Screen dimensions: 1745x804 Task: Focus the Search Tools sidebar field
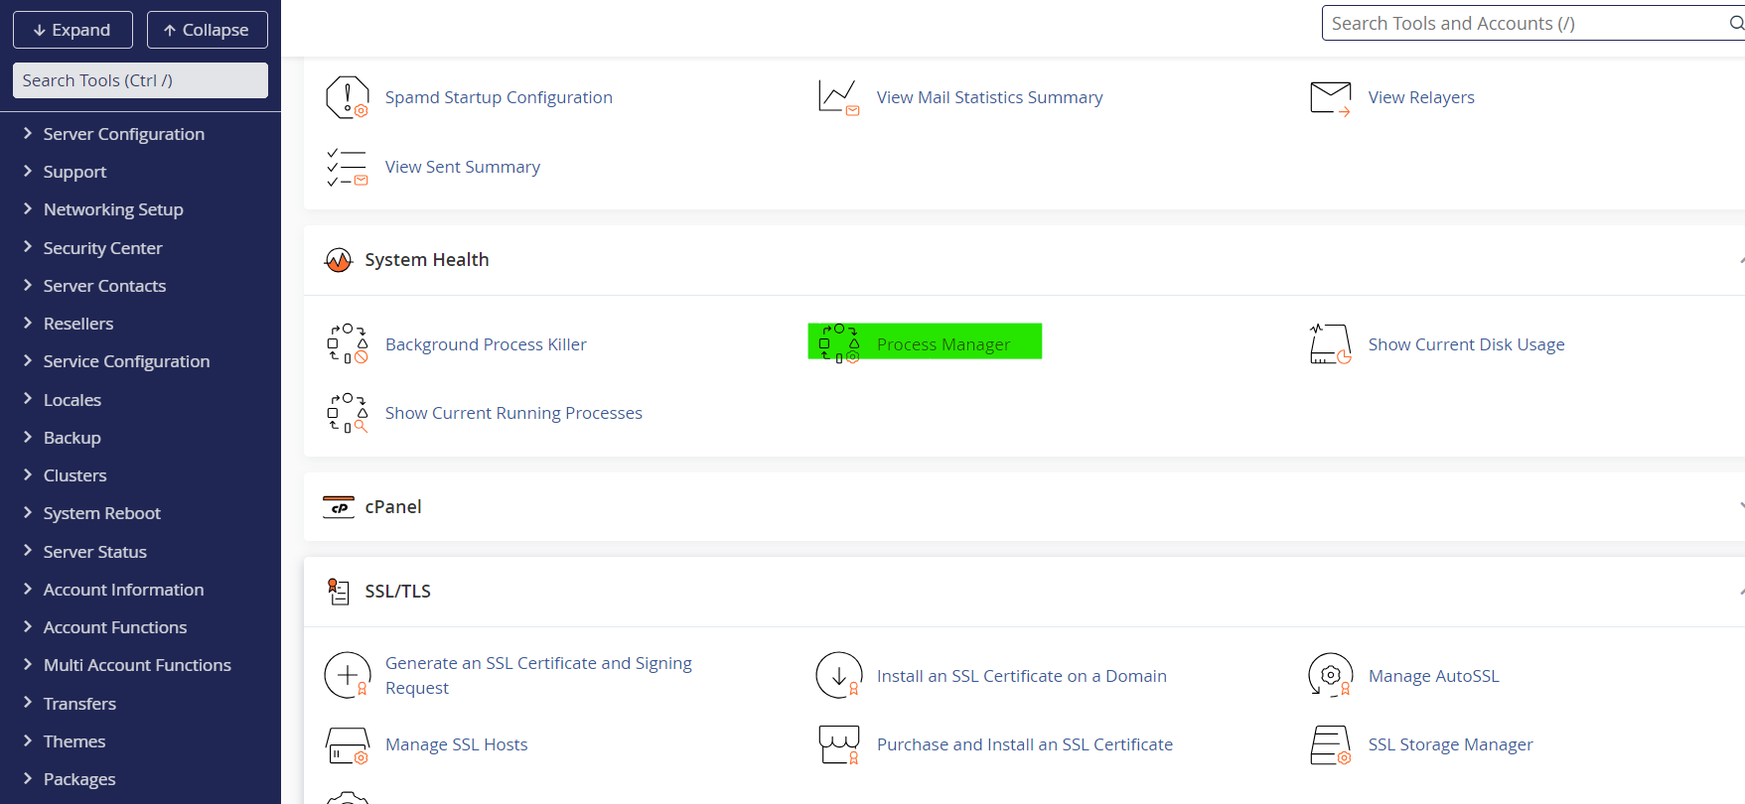[x=140, y=80]
